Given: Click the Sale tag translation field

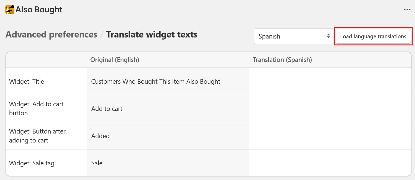Looking at the screenshot, I should point(330,163).
